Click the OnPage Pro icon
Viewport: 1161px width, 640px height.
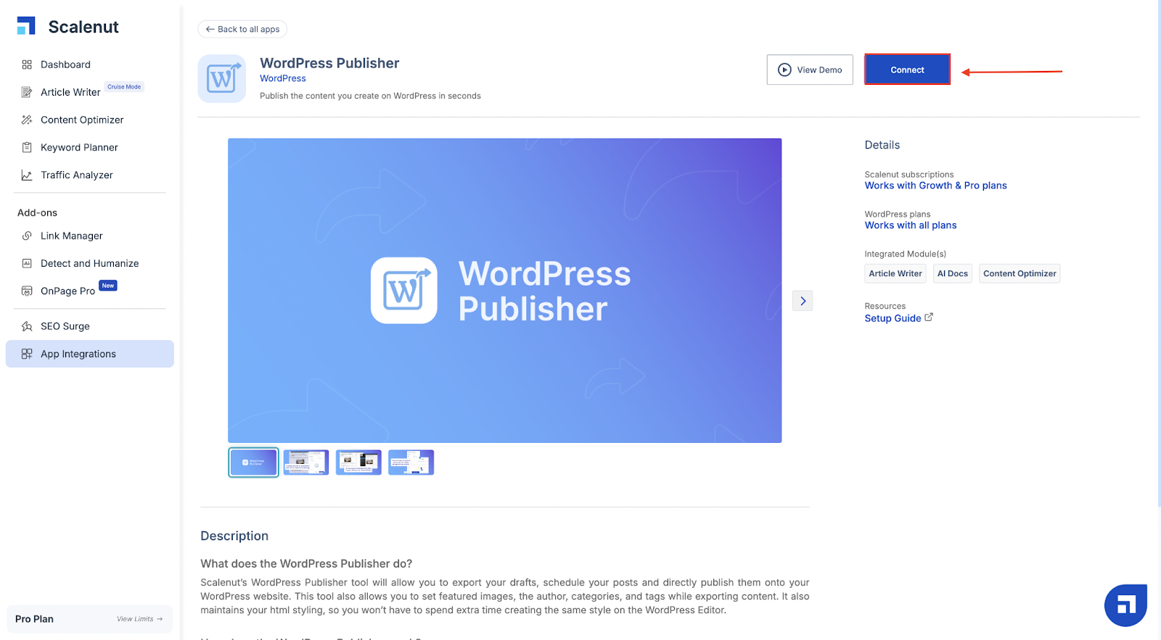click(27, 291)
